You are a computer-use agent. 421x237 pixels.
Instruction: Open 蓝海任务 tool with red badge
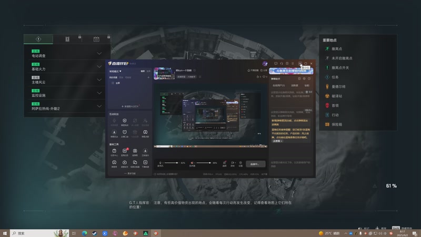124,152
